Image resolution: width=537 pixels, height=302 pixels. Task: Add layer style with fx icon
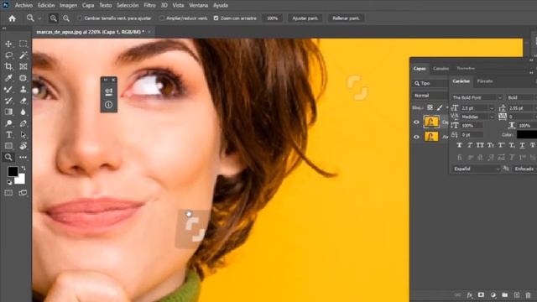click(x=470, y=294)
